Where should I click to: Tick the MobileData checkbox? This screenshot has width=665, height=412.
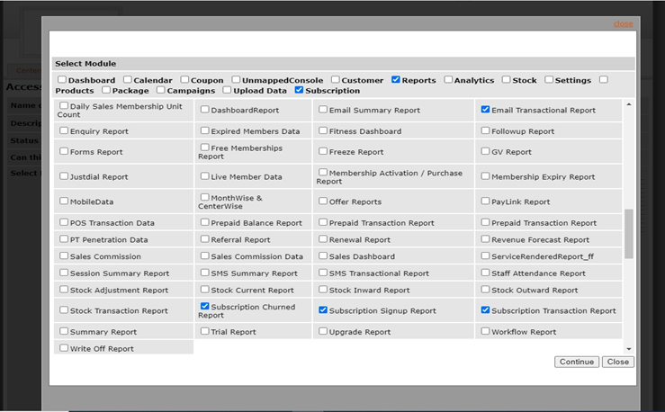[64, 201]
